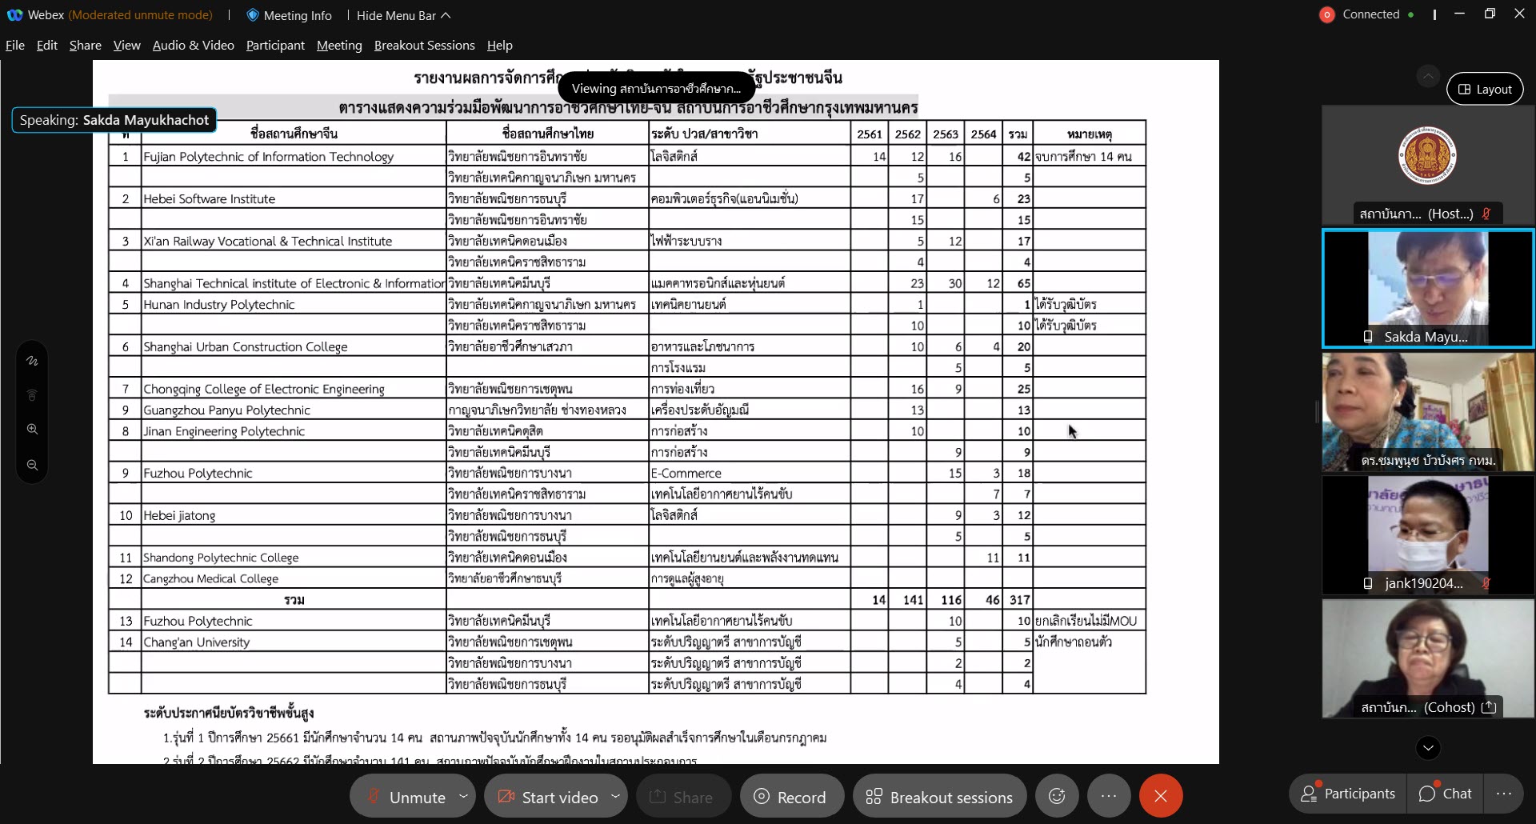Open the Participants panel
Image resolution: width=1536 pixels, height=824 pixels.
(x=1349, y=794)
